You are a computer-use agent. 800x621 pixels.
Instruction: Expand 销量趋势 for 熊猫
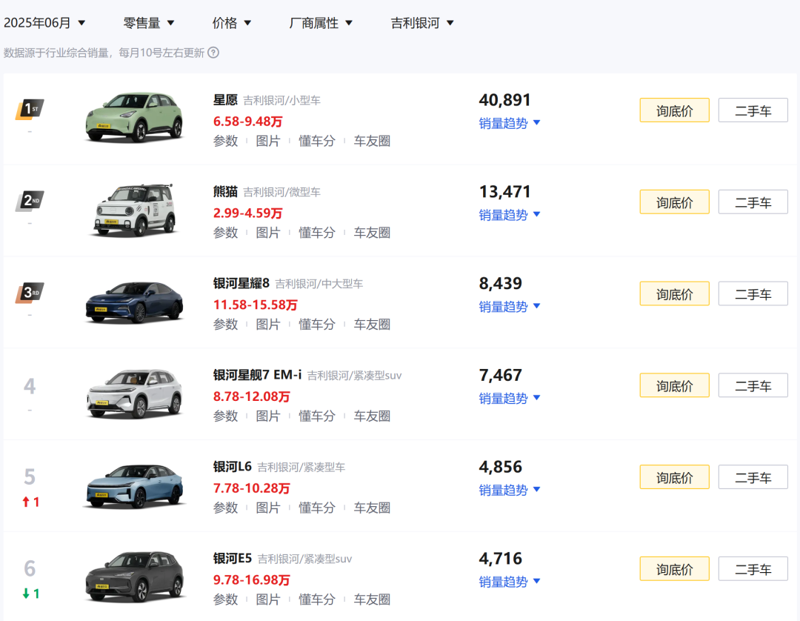pyautogui.click(x=509, y=215)
